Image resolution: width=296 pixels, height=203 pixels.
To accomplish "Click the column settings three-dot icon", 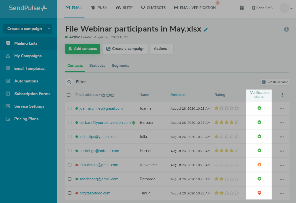I will pyautogui.click(x=282, y=95).
